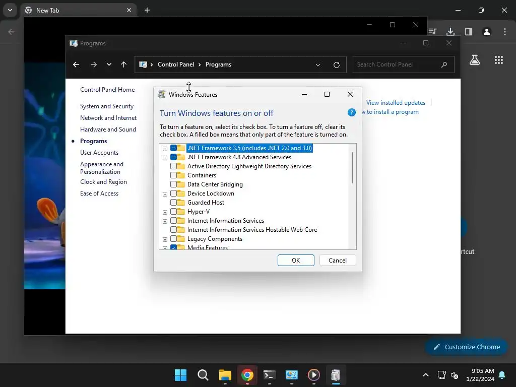Open Windows Start button
This screenshot has width=516, height=387.
[x=180, y=375]
